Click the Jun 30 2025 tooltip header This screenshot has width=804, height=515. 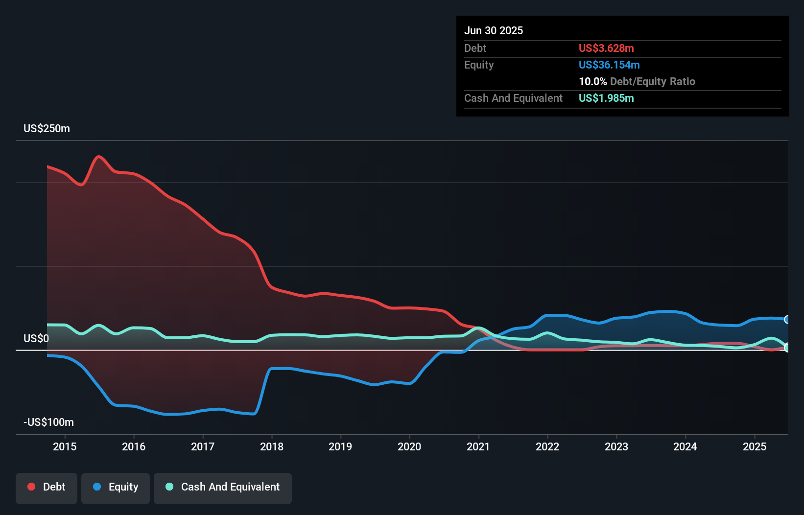[x=494, y=30]
